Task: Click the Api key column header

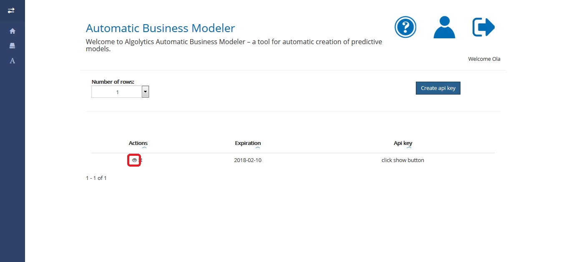Action: point(403,143)
